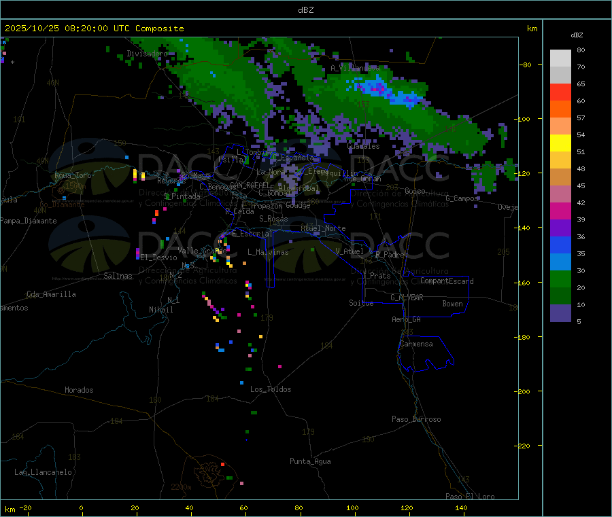
Task: Click the Lag.Llancanelo label
Action: click(x=43, y=472)
